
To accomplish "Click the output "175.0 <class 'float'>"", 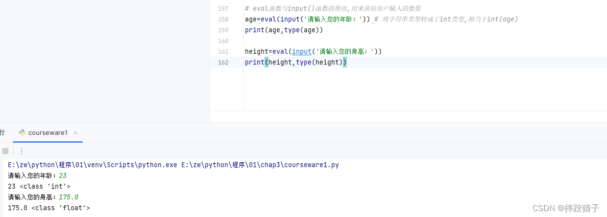I will 49,208.
